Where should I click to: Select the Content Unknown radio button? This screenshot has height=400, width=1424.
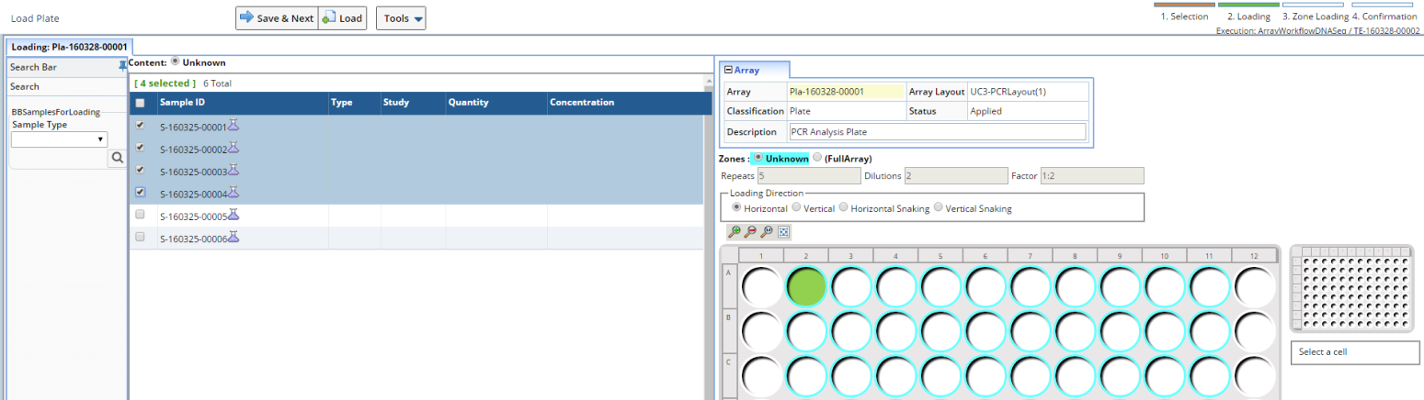pyautogui.click(x=175, y=61)
